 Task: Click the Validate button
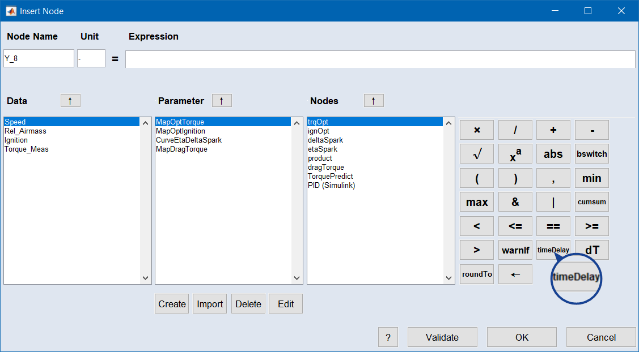(442, 337)
